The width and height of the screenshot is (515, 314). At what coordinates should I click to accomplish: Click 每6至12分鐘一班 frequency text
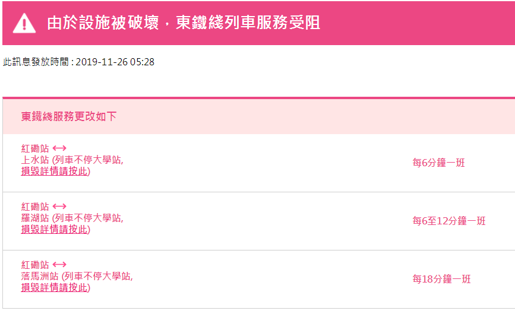pyautogui.click(x=448, y=221)
